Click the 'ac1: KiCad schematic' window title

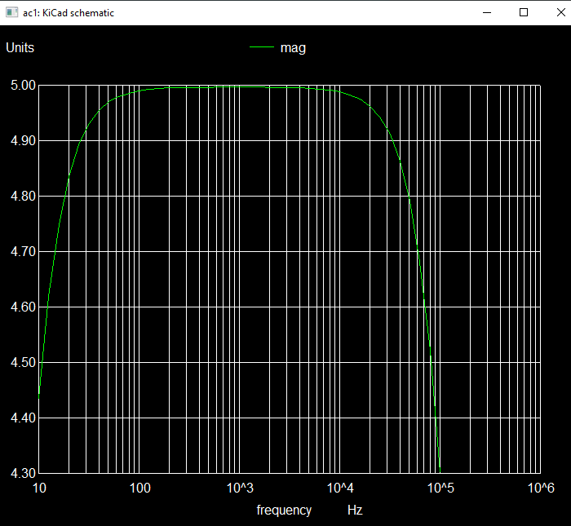pos(69,13)
